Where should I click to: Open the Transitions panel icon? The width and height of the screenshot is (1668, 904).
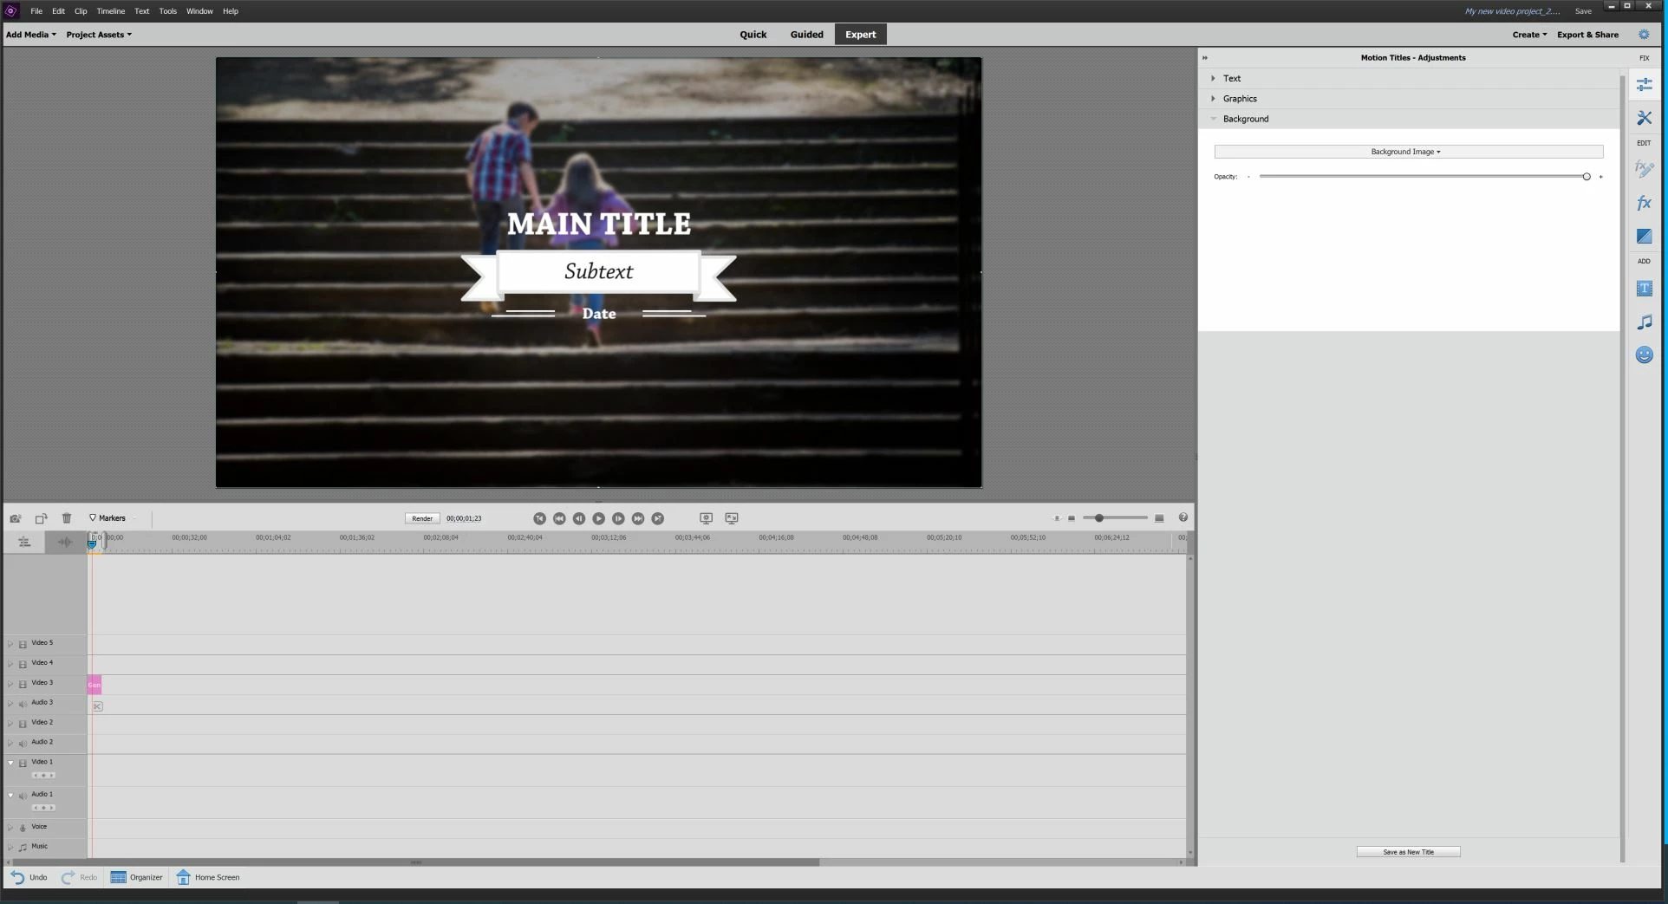click(x=1644, y=236)
